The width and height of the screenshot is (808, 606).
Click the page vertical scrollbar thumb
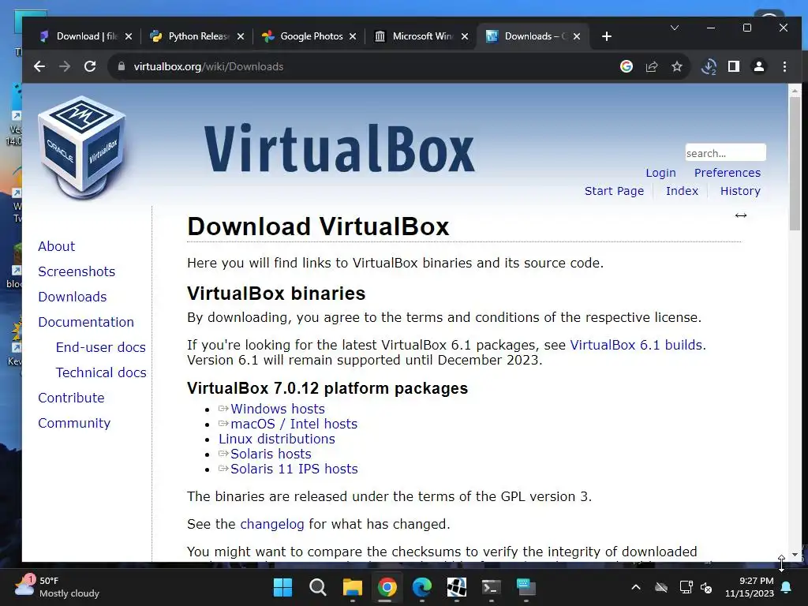pos(795,163)
